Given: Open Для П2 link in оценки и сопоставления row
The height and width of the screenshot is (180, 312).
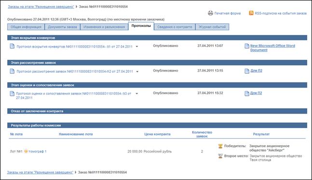Looking at the screenshot, I should (256, 93).
